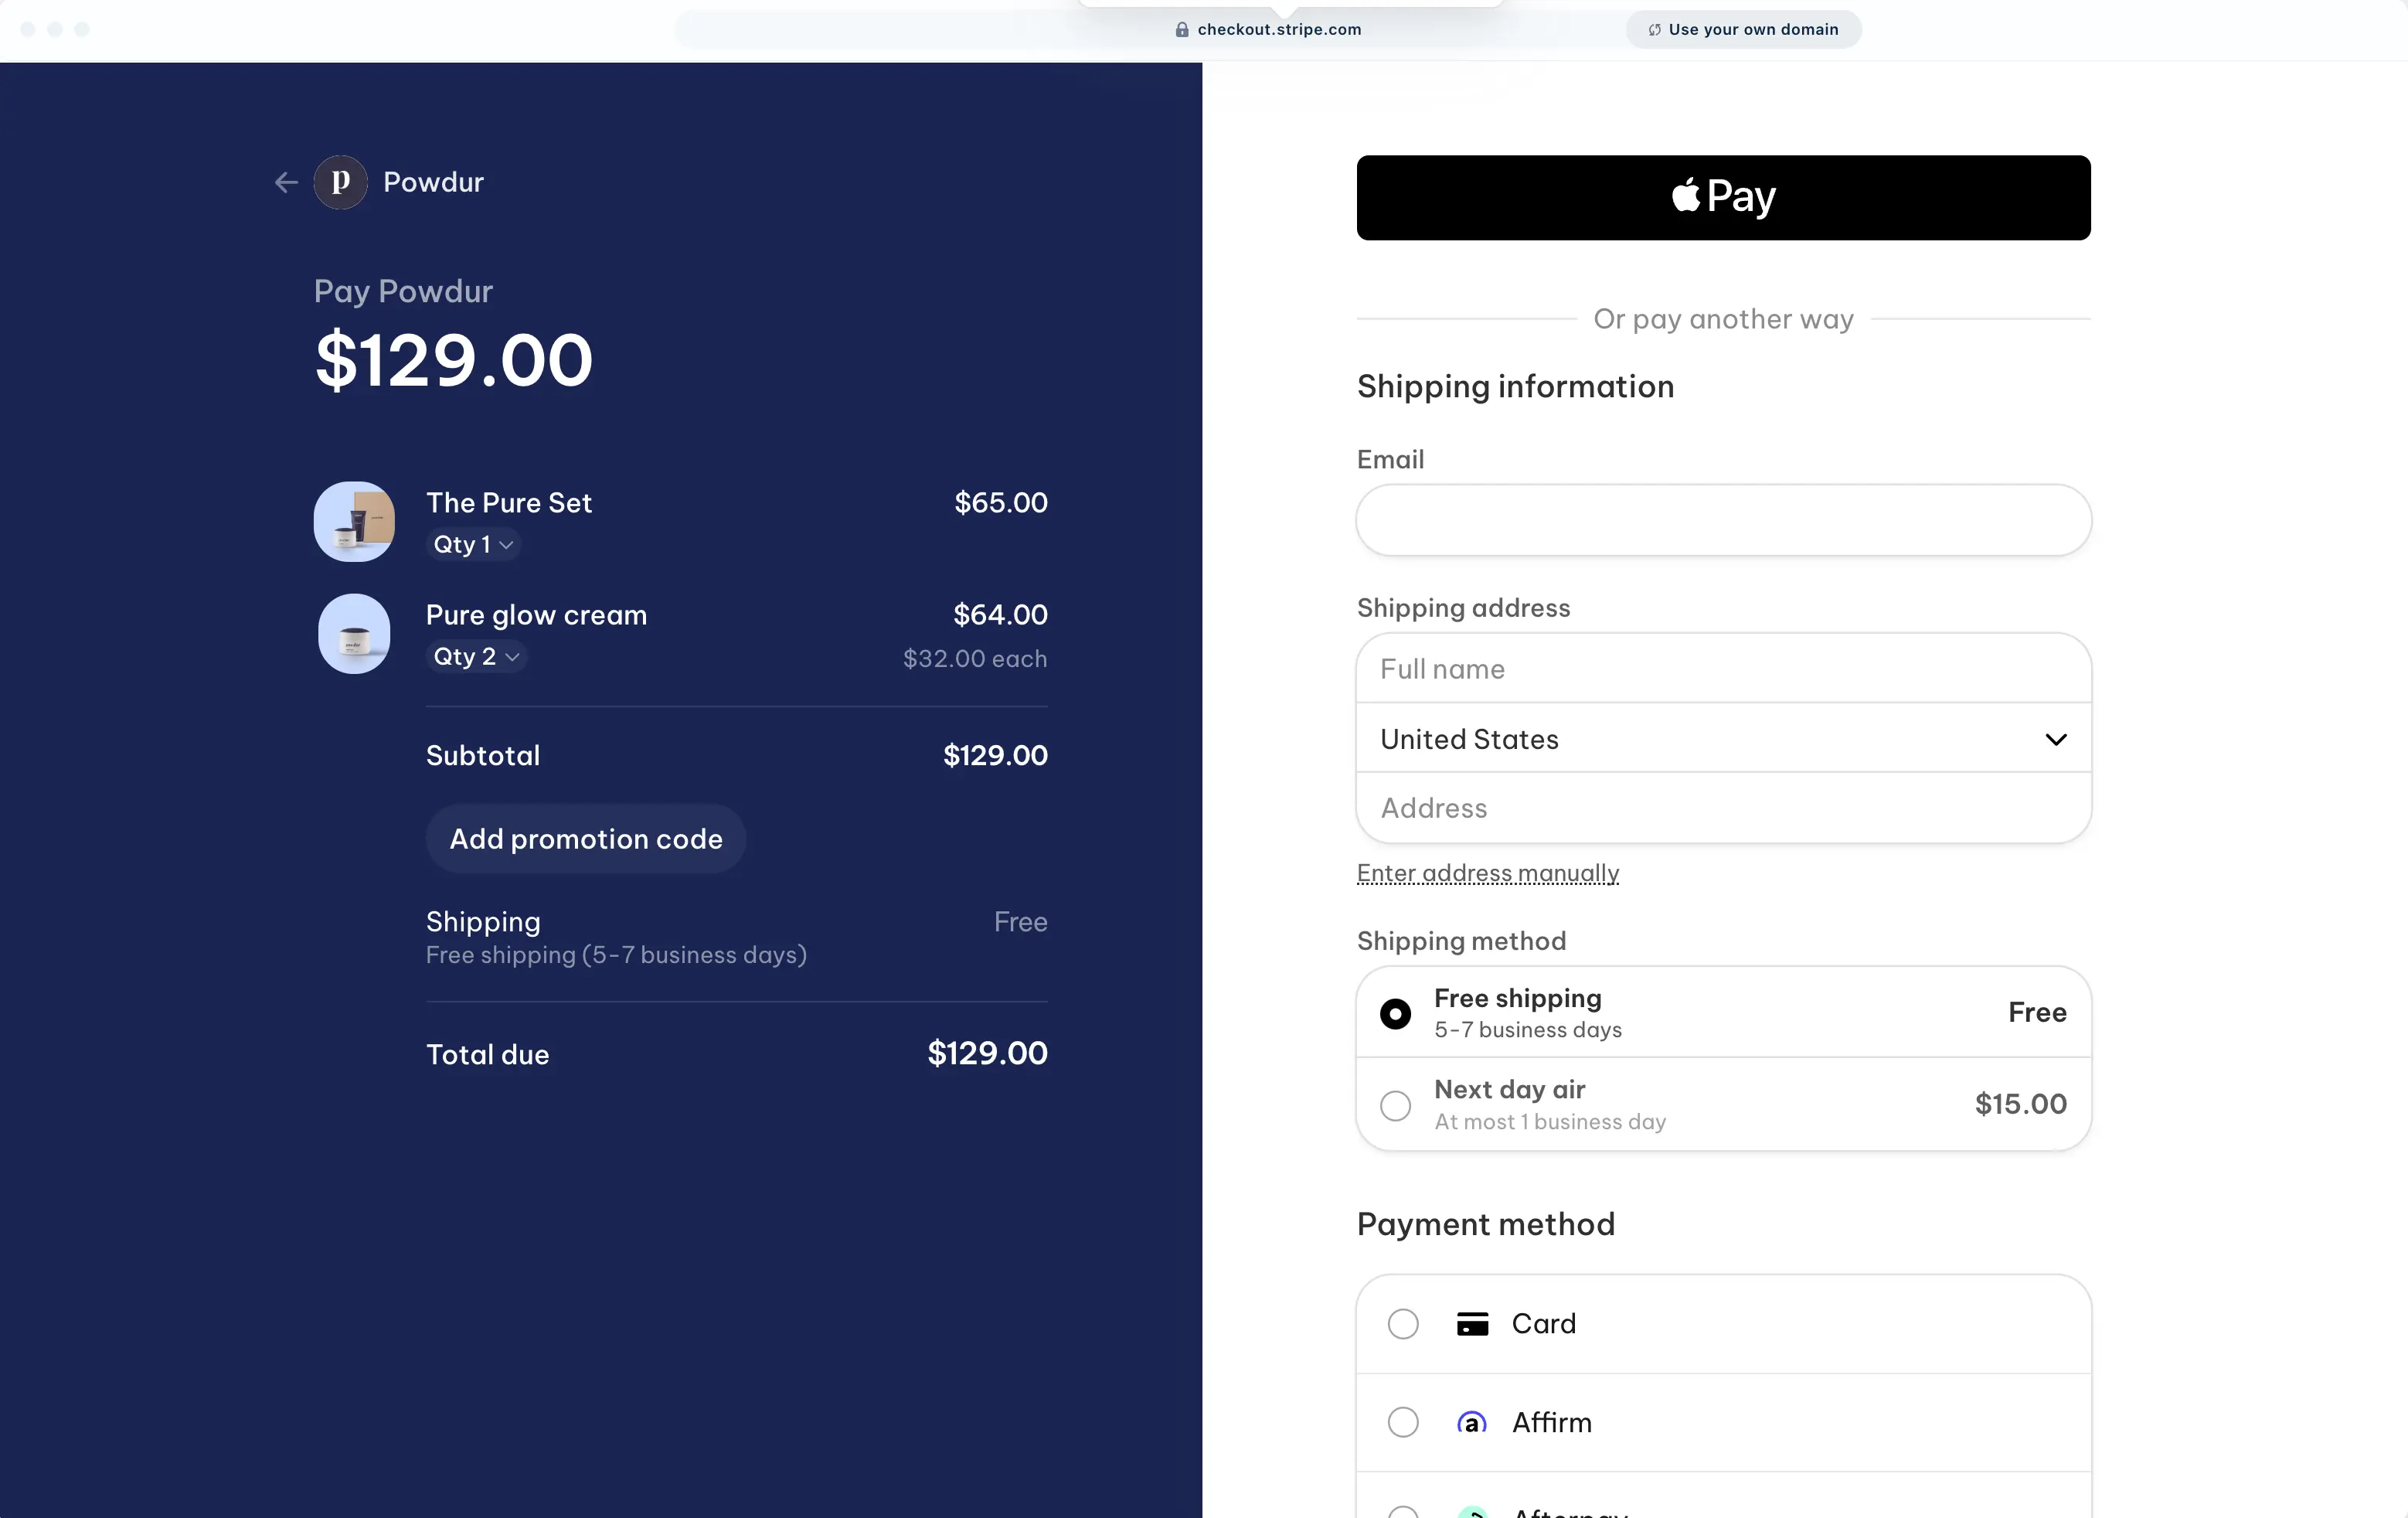Click the Affirm logo icon

(x=1472, y=1422)
